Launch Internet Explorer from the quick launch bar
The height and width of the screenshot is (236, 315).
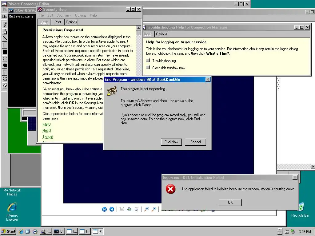coord(21,231)
